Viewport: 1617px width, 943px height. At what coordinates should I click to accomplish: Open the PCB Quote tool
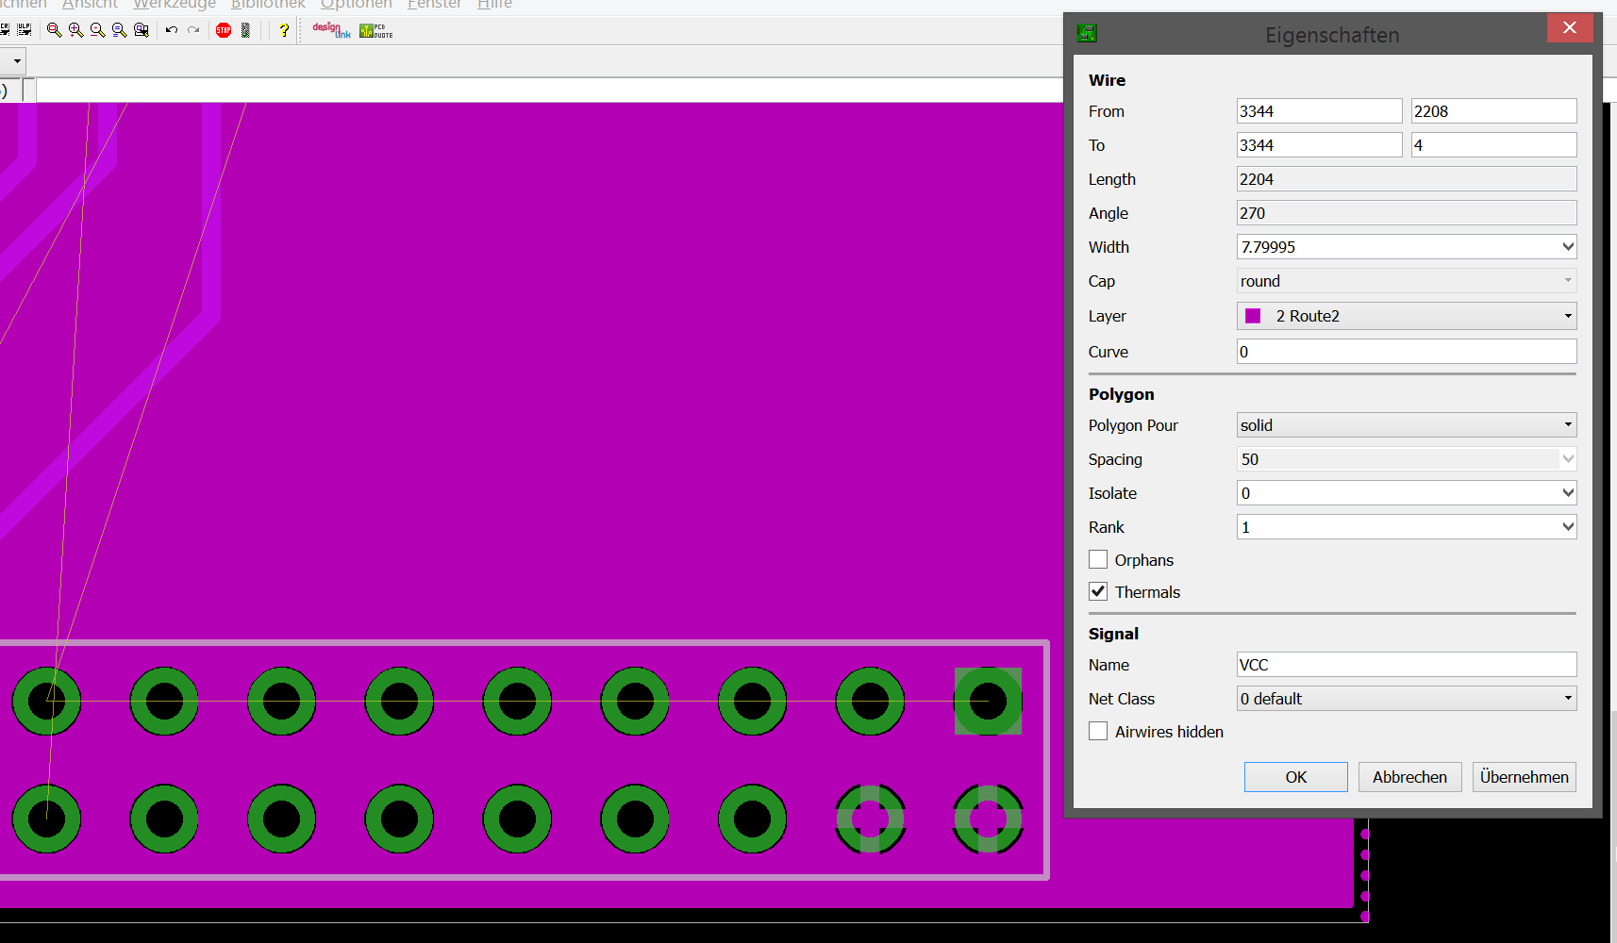pos(375,30)
